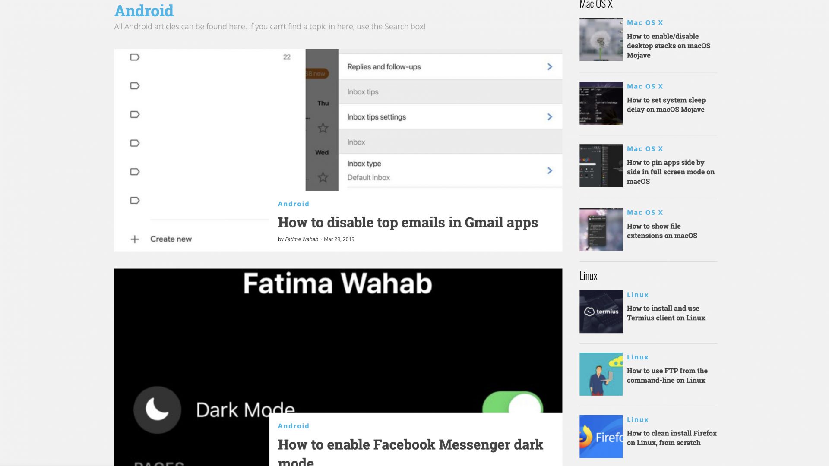Open 'How to pin apps side by side' article
Viewport: 829px width, 466px height.
click(x=671, y=172)
